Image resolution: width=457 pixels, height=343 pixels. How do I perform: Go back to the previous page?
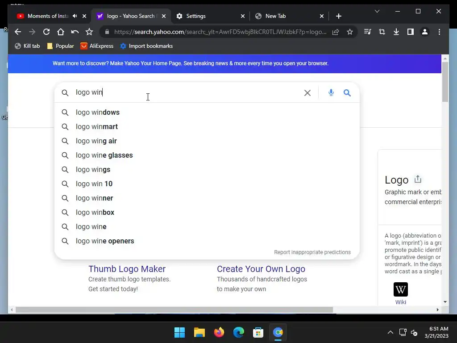(18, 32)
